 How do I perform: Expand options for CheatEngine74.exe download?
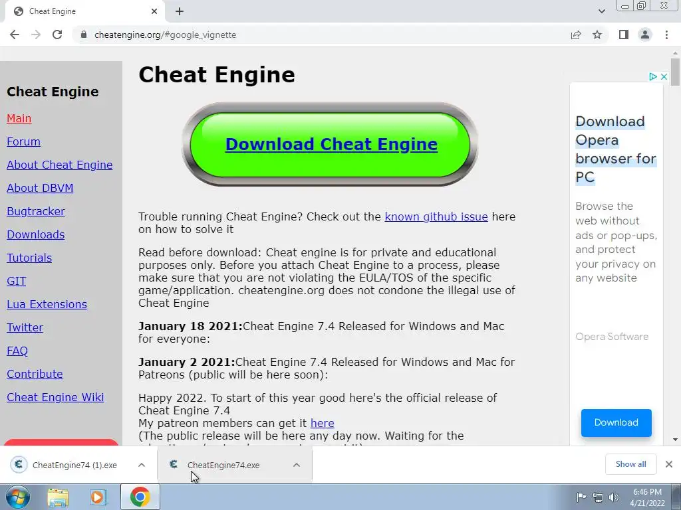pos(297,465)
